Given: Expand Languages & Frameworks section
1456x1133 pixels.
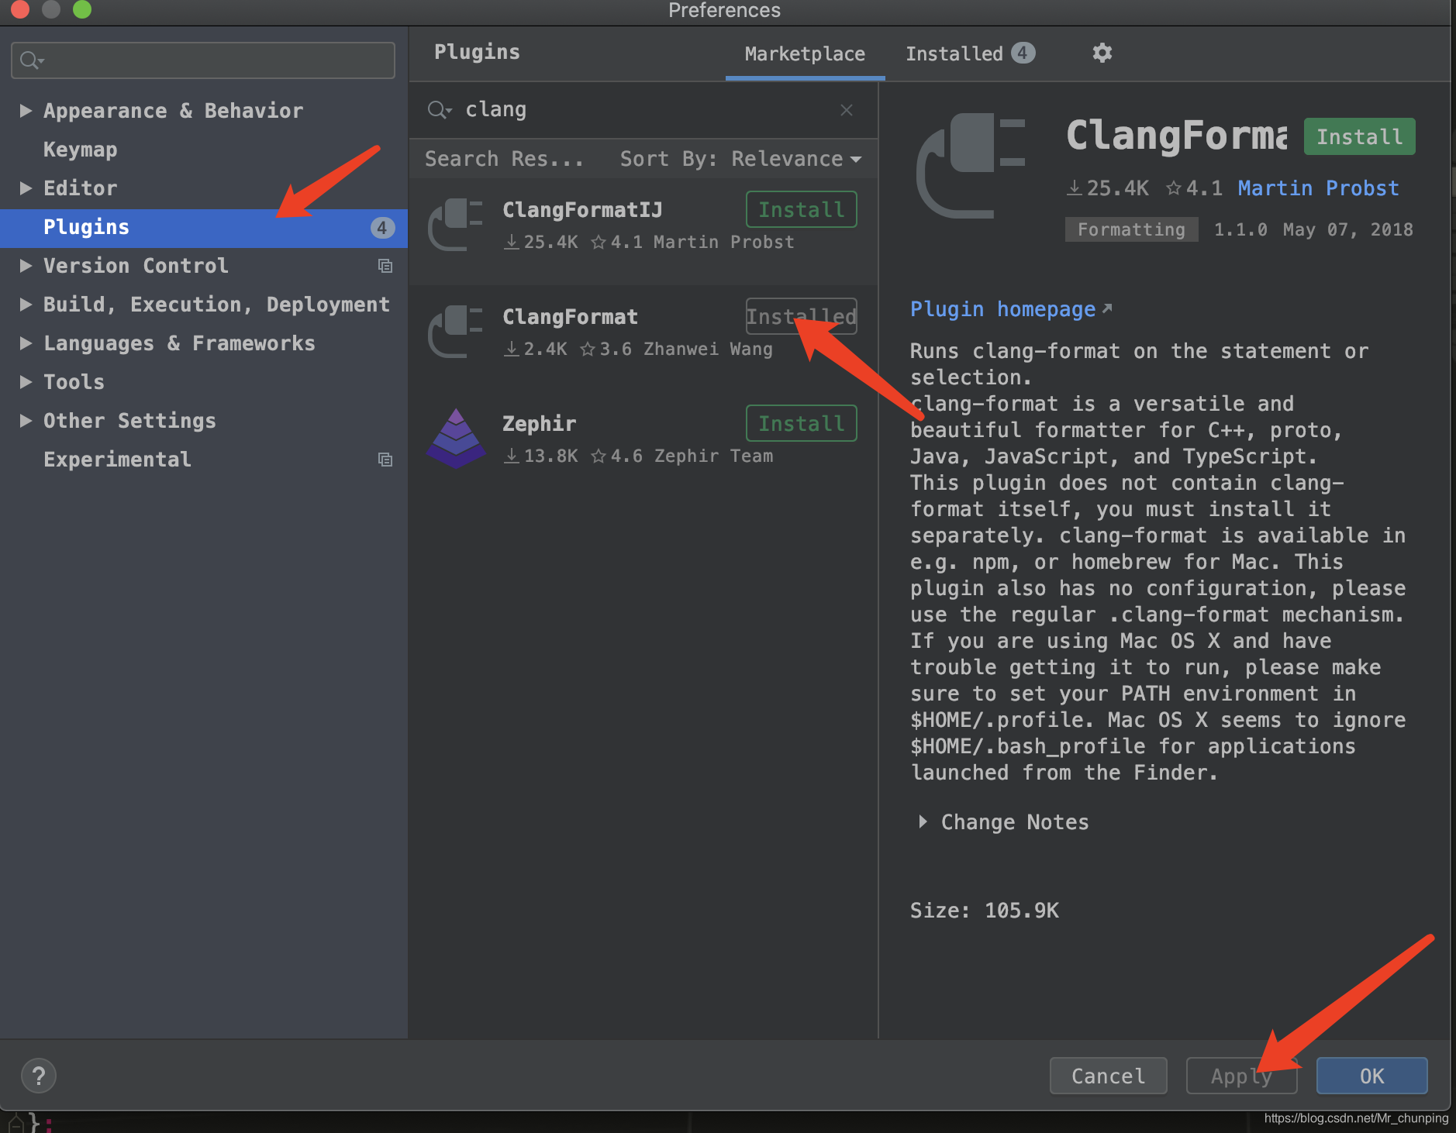Looking at the screenshot, I should pyautogui.click(x=26, y=343).
